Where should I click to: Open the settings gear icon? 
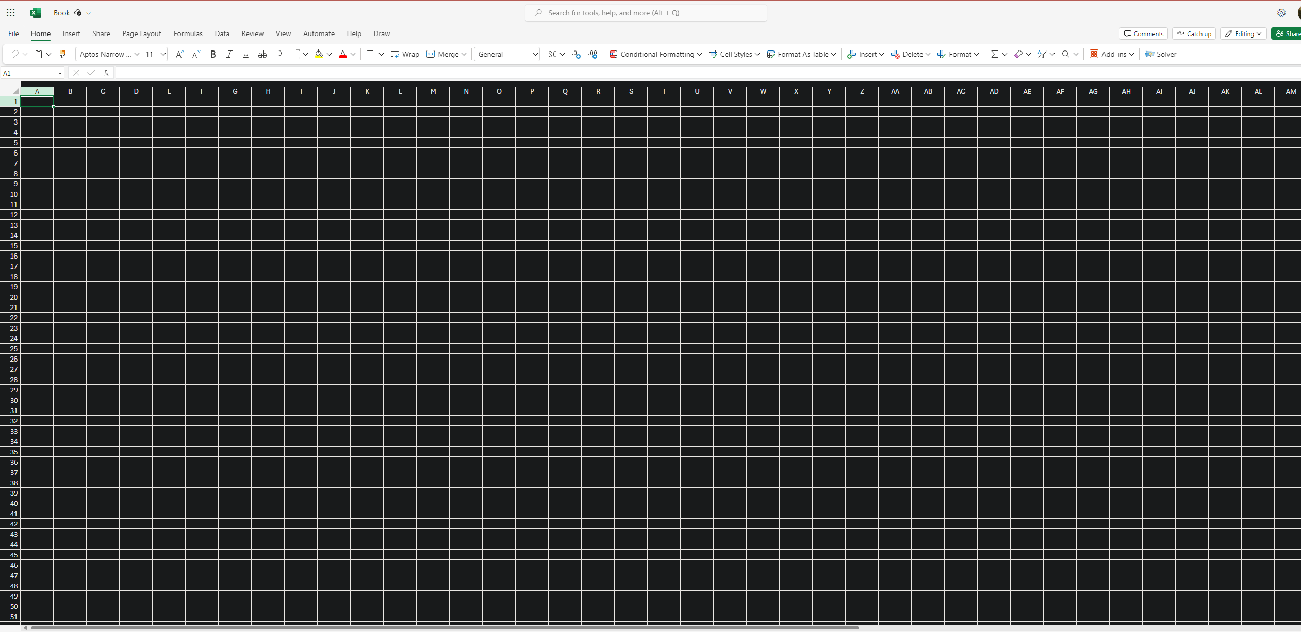(1281, 13)
